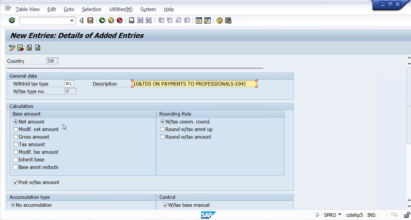This screenshot has height=220, width=411.
Task: Open Help with the question mark icon
Action: (x=219, y=20)
